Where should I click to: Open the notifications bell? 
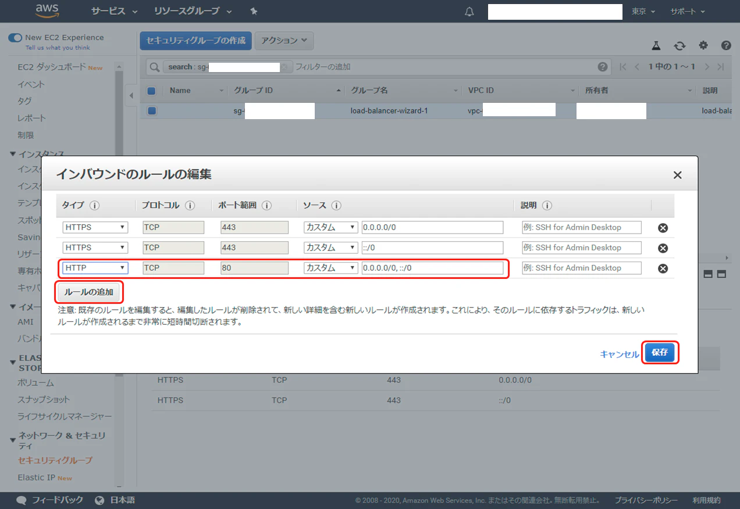point(469,12)
